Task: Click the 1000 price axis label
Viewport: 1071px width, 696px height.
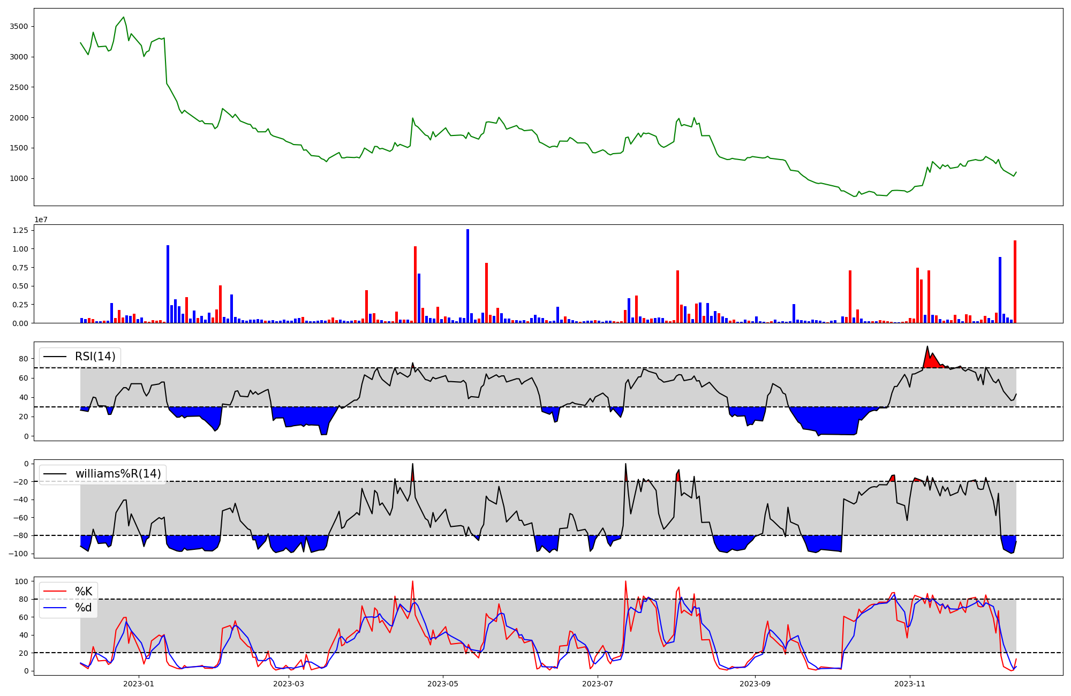Action: coord(19,179)
